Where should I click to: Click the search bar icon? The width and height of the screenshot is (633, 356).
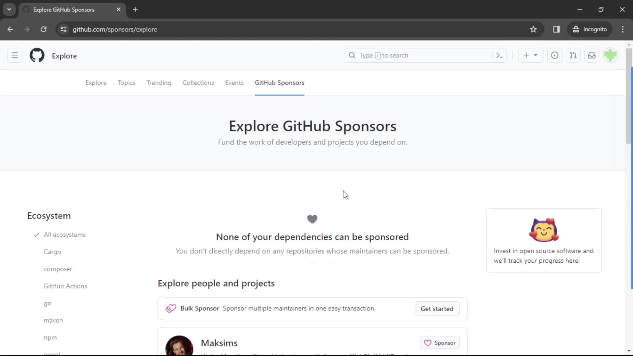pos(352,55)
